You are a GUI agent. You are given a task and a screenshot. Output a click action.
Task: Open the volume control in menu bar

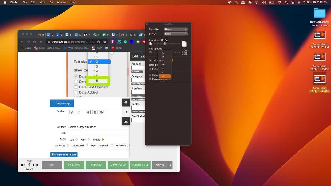264,2
